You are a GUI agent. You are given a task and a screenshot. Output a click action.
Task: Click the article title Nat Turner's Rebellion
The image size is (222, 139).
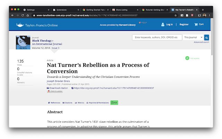coord(98,68)
